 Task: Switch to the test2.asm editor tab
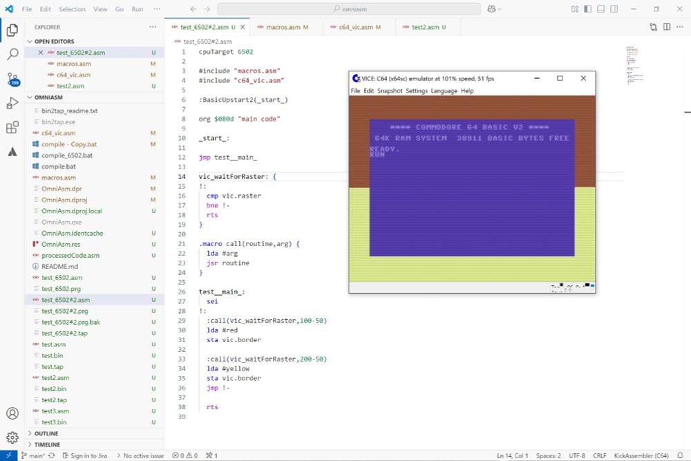coord(428,27)
